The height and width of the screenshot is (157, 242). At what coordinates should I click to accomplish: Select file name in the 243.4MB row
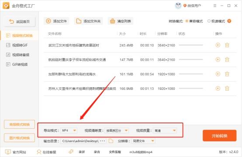click(x=74, y=45)
